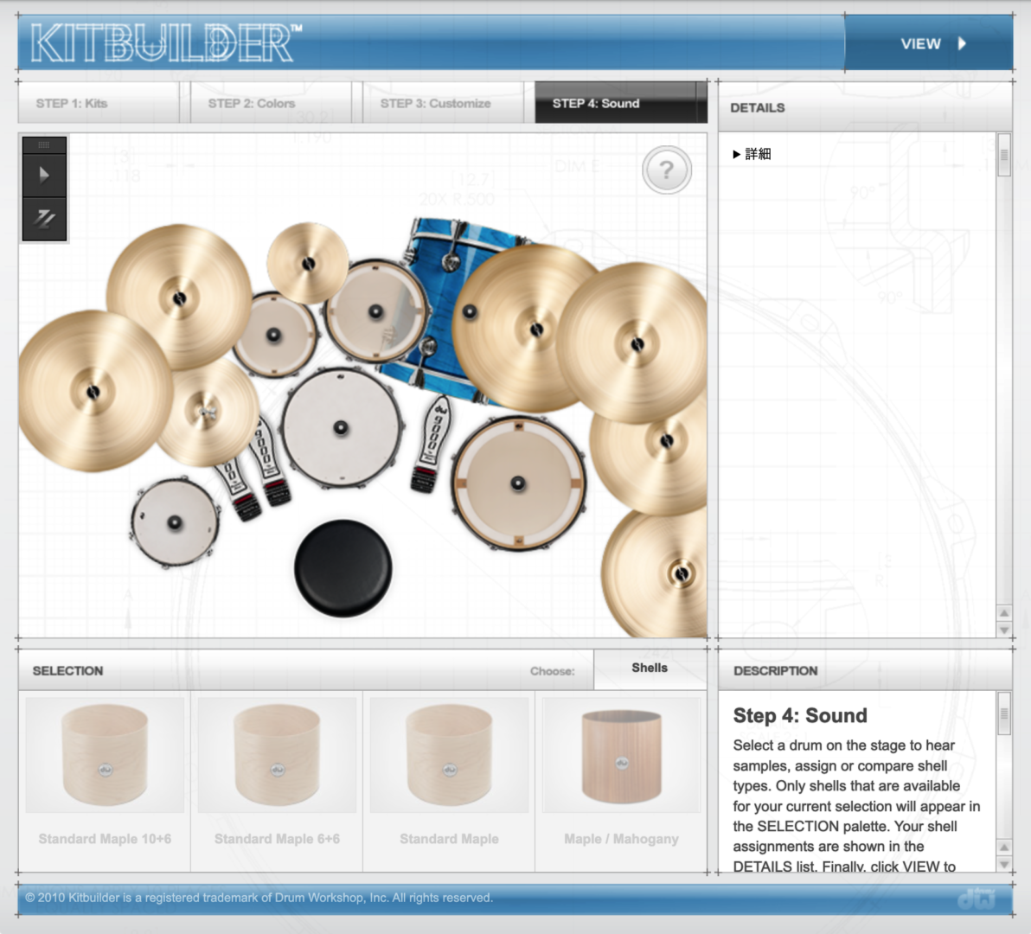
Task: Select the larger rack tom touching the bass drum
Action: [376, 311]
